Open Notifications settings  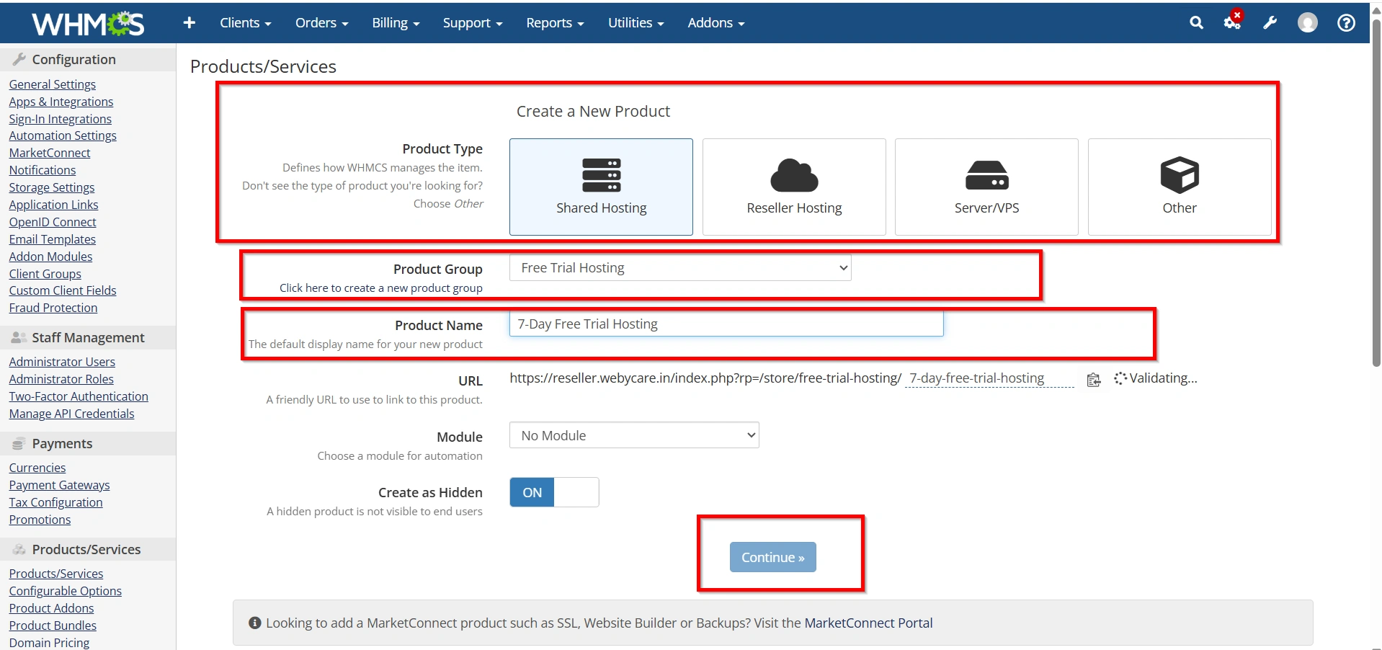click(42, 170)
